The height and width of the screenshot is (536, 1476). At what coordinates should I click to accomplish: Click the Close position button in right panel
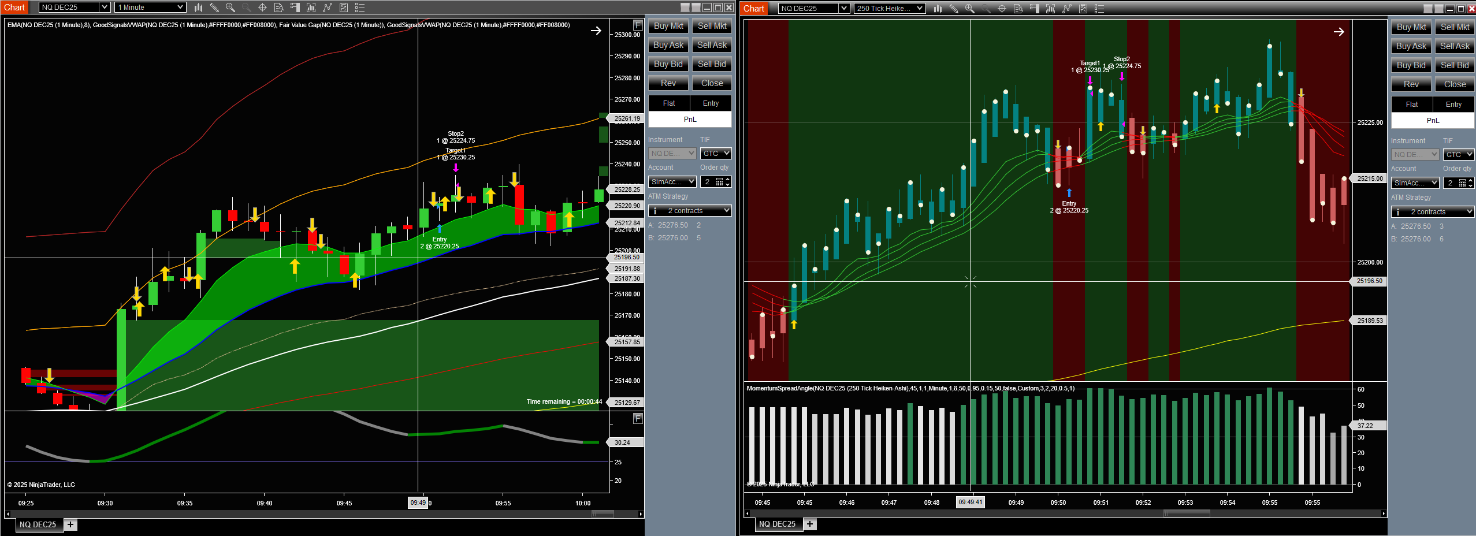click(1454, 84)
